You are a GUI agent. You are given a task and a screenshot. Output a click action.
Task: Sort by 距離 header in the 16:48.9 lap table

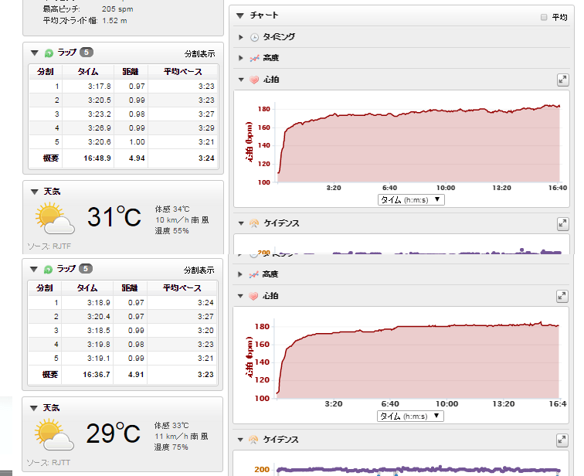pos(131,72)
